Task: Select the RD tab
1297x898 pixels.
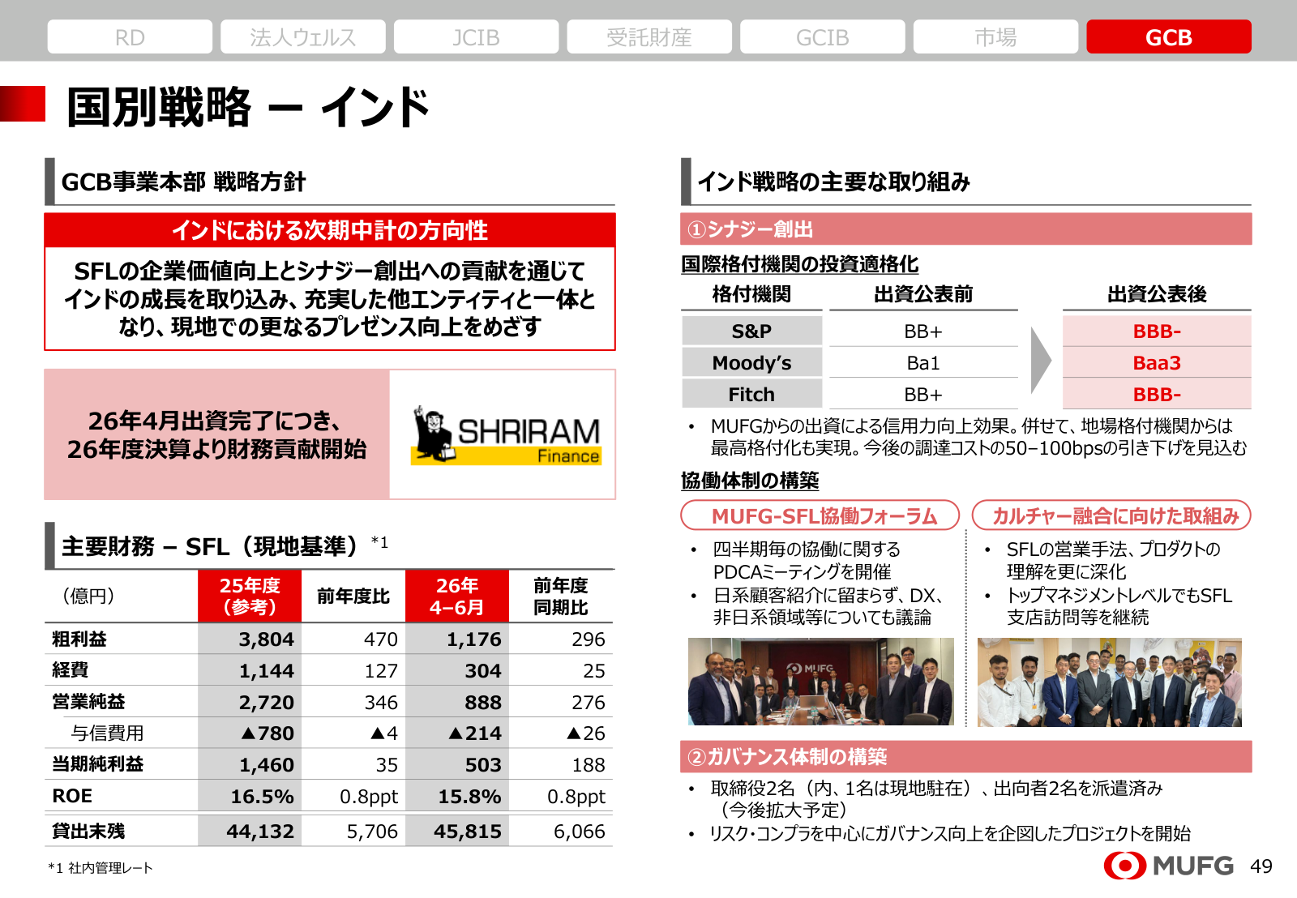Action: point(130,36)
